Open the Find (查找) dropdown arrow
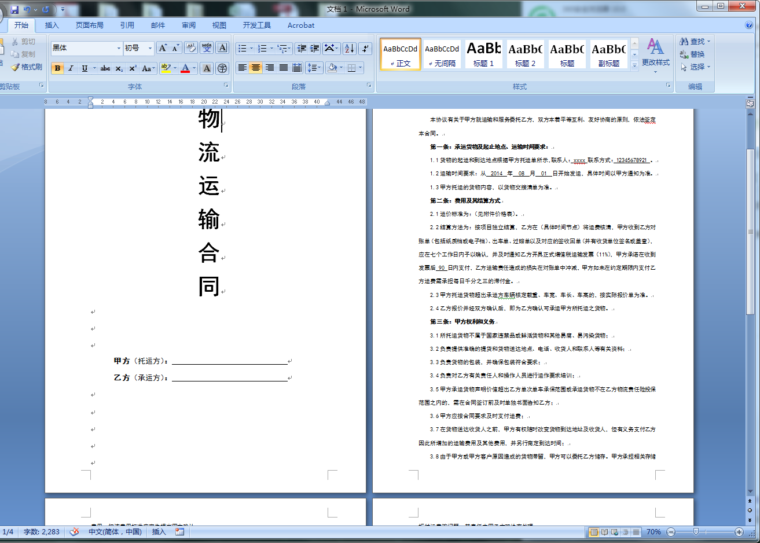The height and width of the screenshot is (543, 760). [708, 41]
